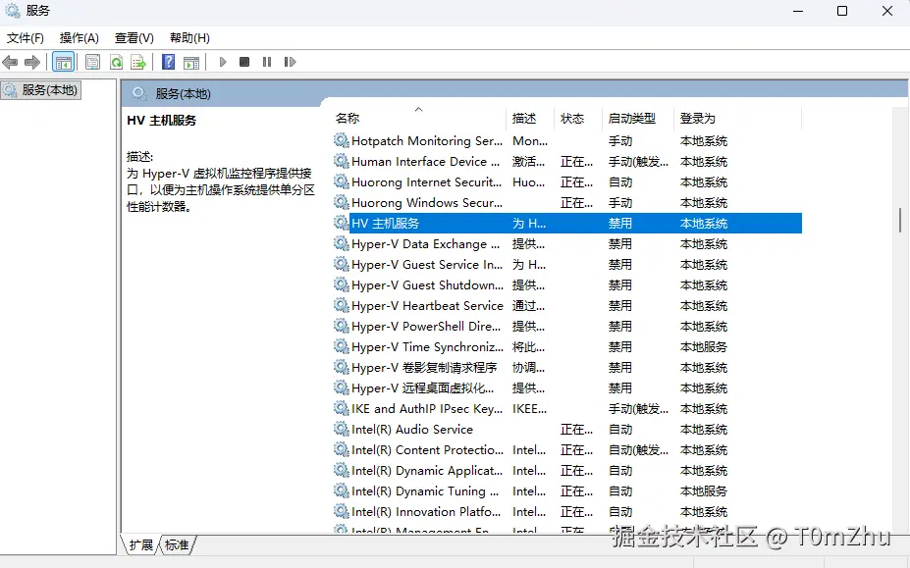Screen dimensions: 910x568
Task: Click the vertical scrollbar thumb of the services list
Action: coord(900,221)
